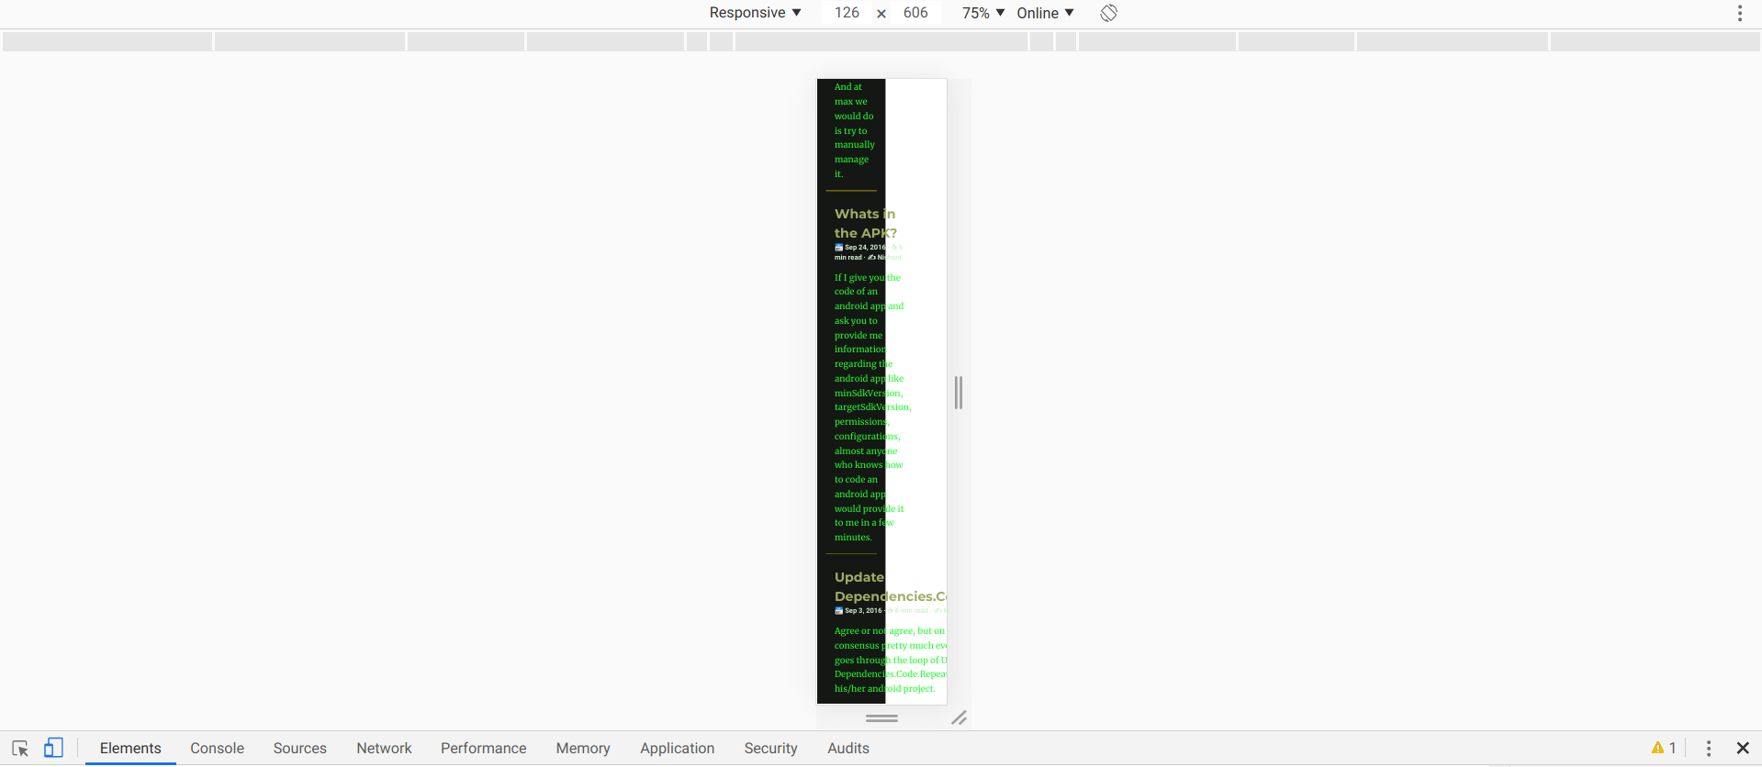Open the Online network throttling dropdown
The image size is (1762, 767).
(1045, 13)
